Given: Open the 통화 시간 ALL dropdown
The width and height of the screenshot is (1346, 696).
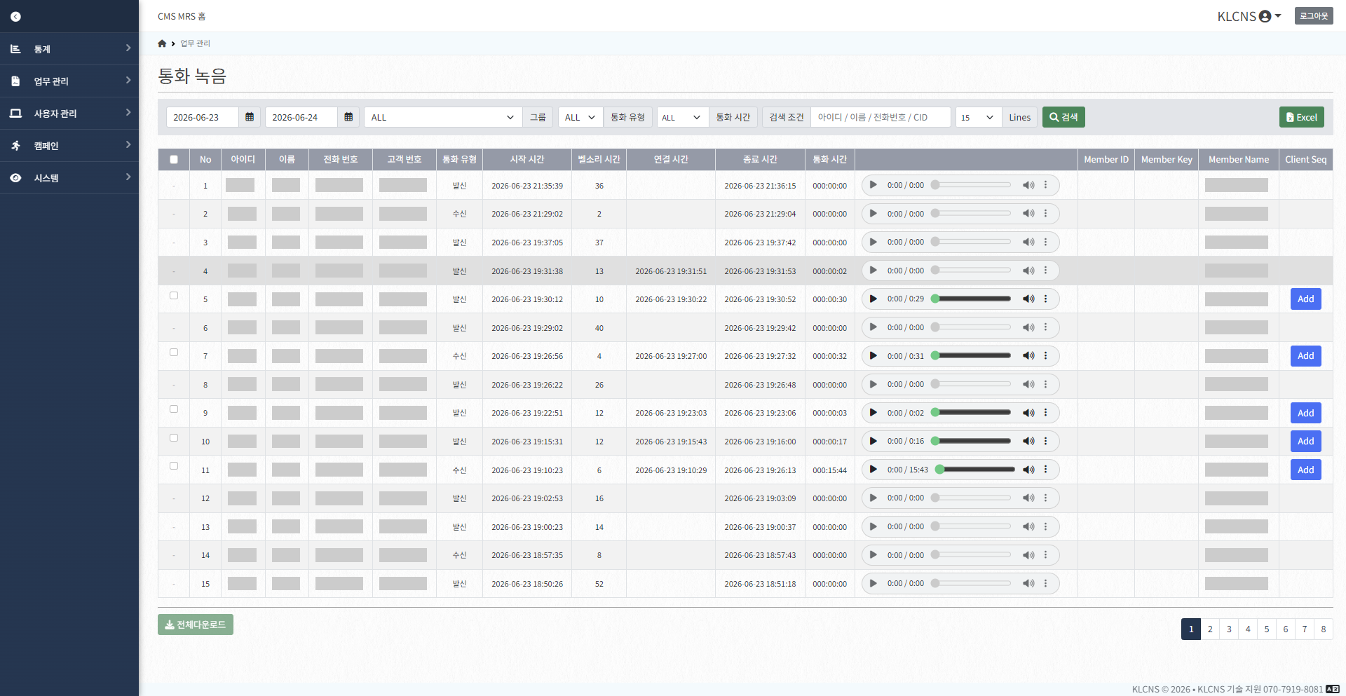Looking at the screenshot, I should click(682, 117).
